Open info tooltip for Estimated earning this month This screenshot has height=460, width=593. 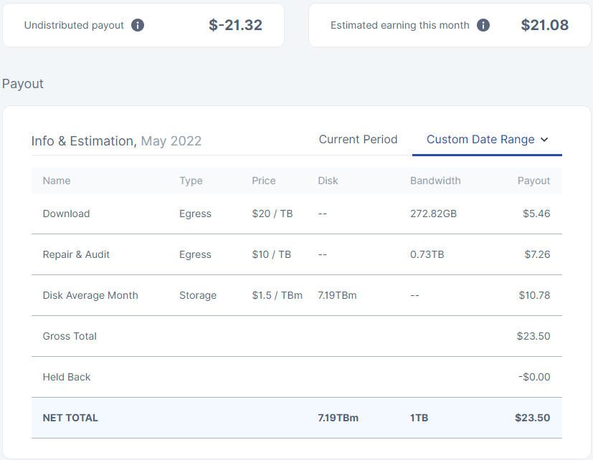pos(483,25)
